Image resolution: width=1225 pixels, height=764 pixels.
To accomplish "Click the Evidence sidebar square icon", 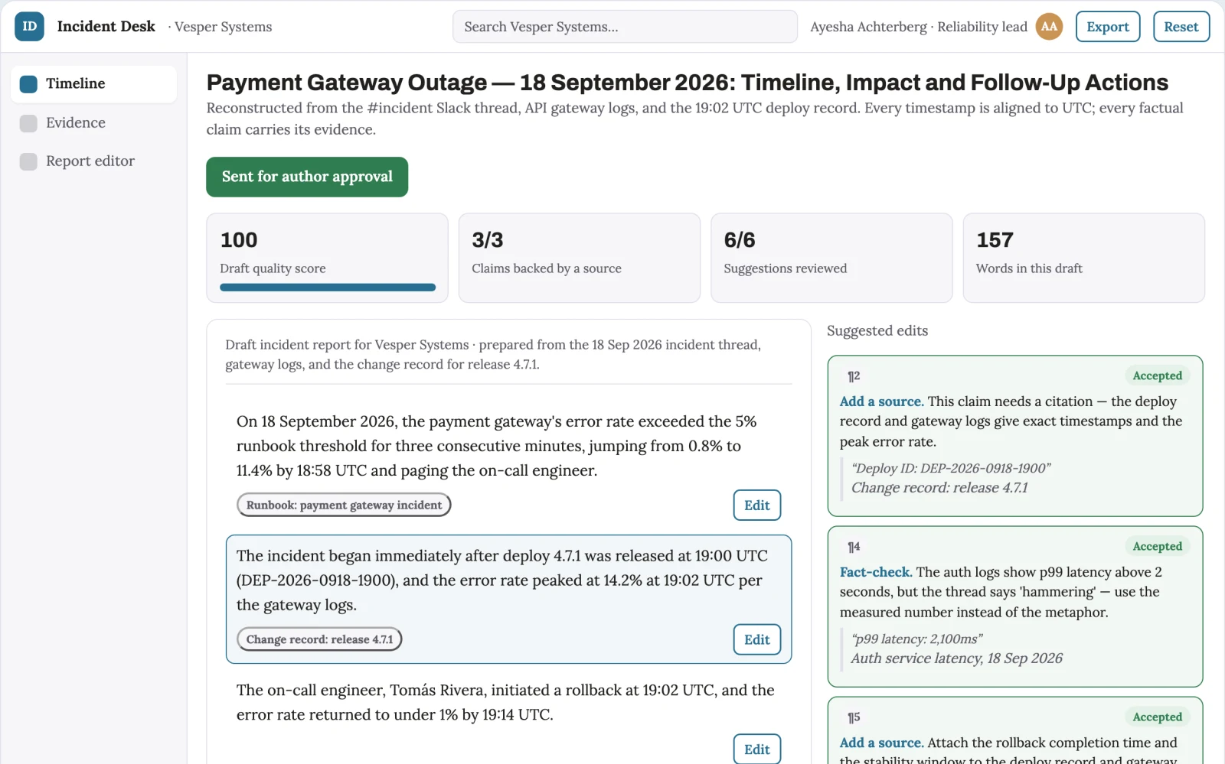I will click(28, 123).
